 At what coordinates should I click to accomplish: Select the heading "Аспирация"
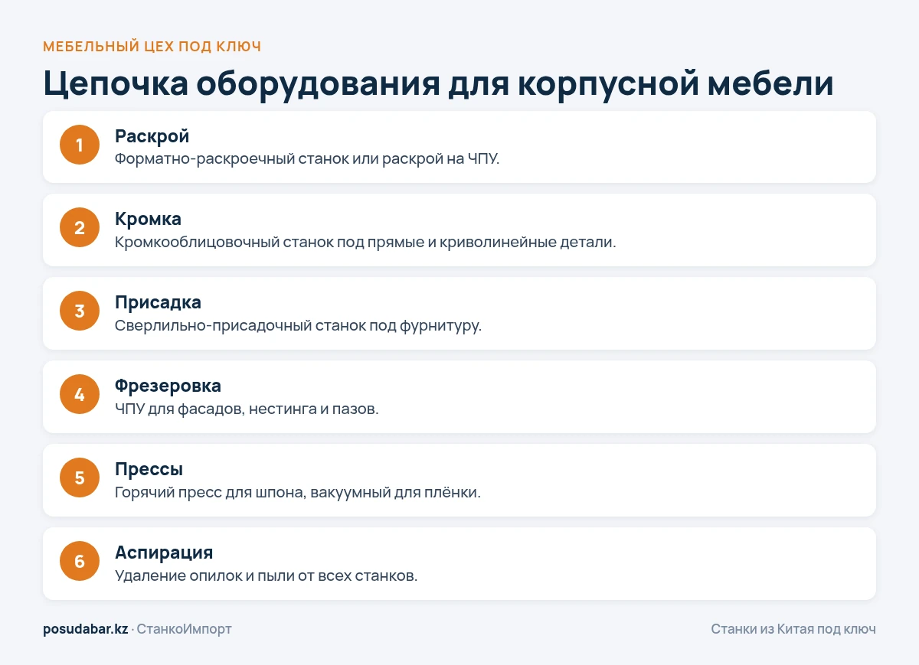pyautogui.click(x=164, y=553)
